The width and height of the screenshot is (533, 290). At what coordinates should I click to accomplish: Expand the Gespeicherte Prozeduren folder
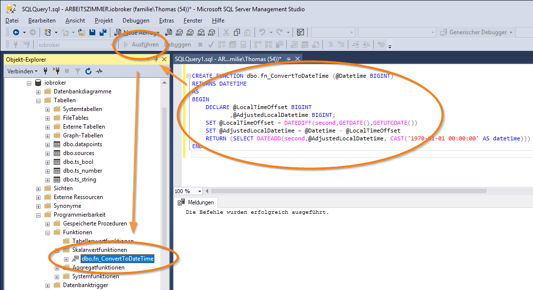[x=47, y=224]
